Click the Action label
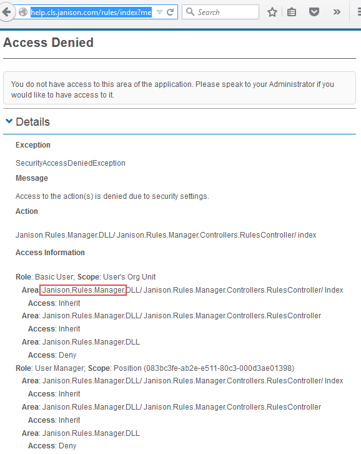The image size is (361, 454). [x=27, y=211]
